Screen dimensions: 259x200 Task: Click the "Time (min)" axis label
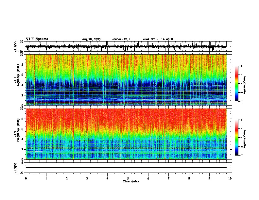131,181
